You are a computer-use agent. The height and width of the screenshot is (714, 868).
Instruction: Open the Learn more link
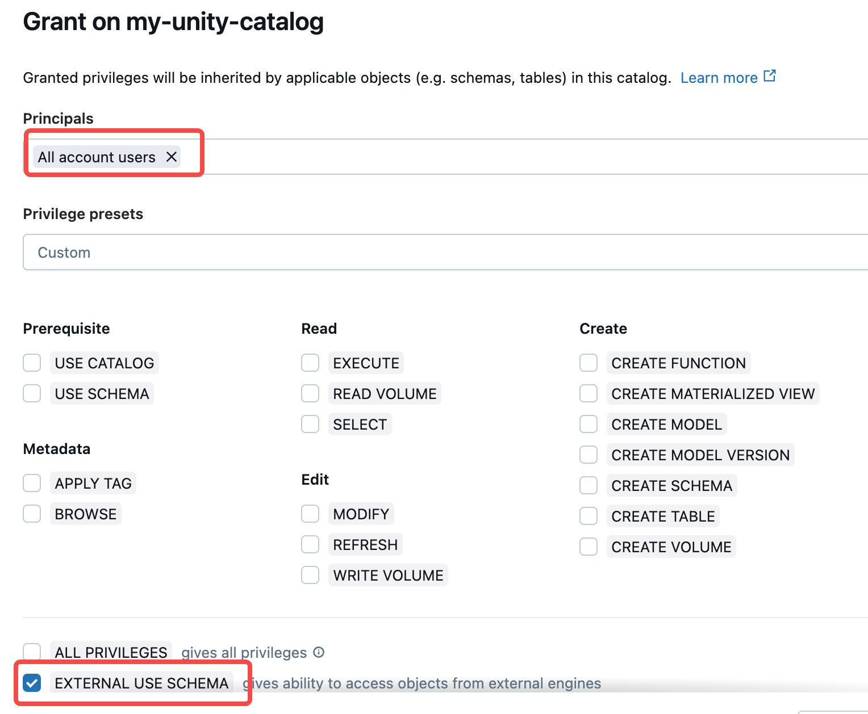719,77
